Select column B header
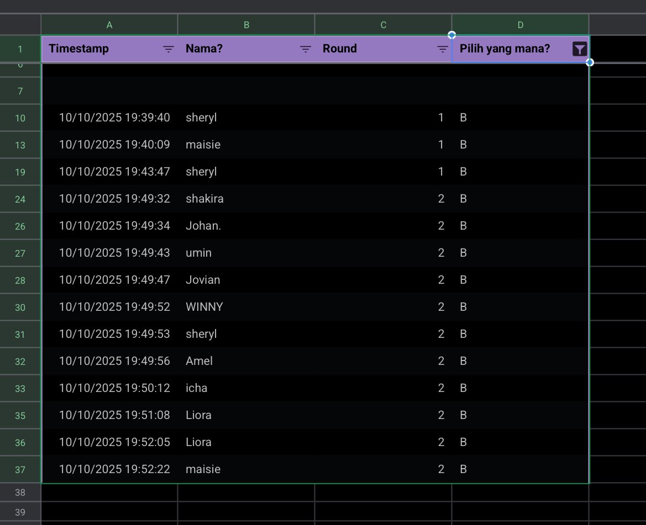 coord(246,25)
